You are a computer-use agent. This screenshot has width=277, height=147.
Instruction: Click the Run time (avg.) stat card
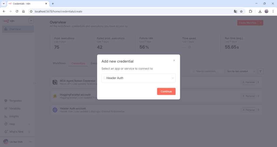click(x=242, y=43)
